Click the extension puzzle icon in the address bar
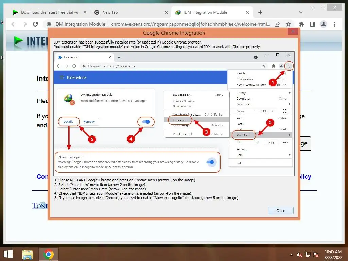348x261 pixels. click(49, 24)
